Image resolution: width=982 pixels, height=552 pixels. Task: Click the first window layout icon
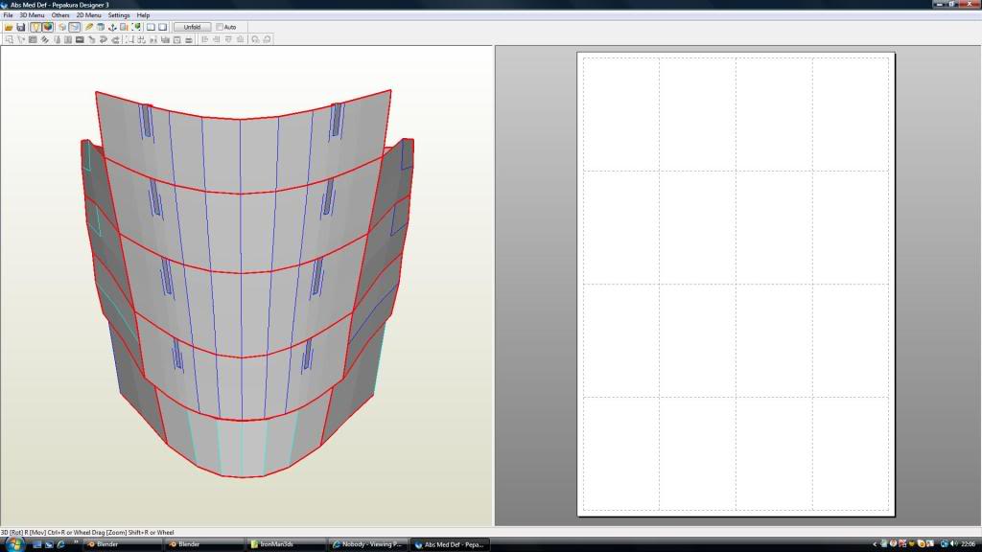click(151, 27)
